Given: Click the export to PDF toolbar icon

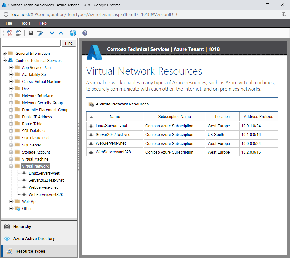Looking at the screenshot, I should [10, 33].
